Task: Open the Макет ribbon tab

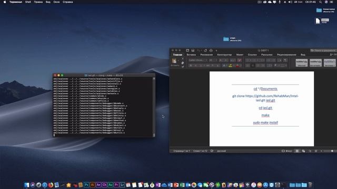Action: pyautogui.click(x=240, y=55)
